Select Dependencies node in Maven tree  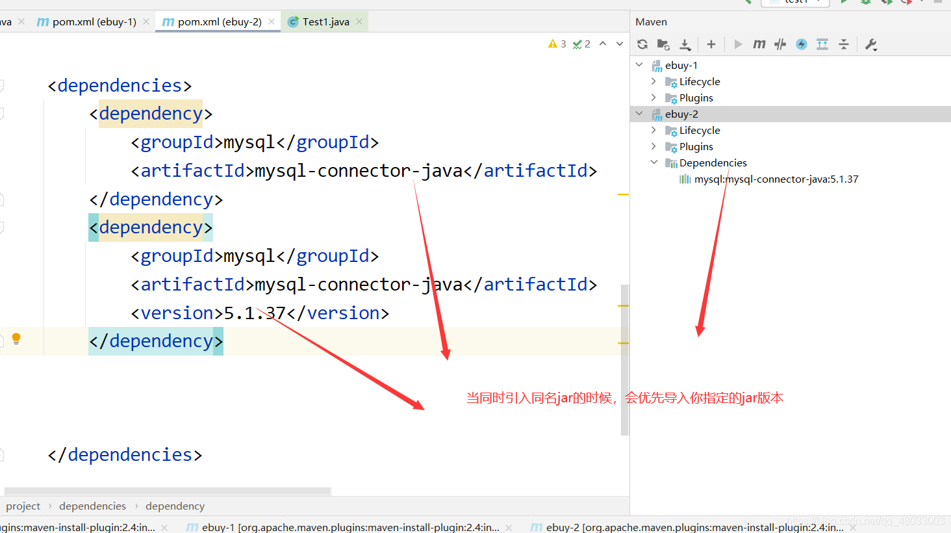[x=713, y=162]
